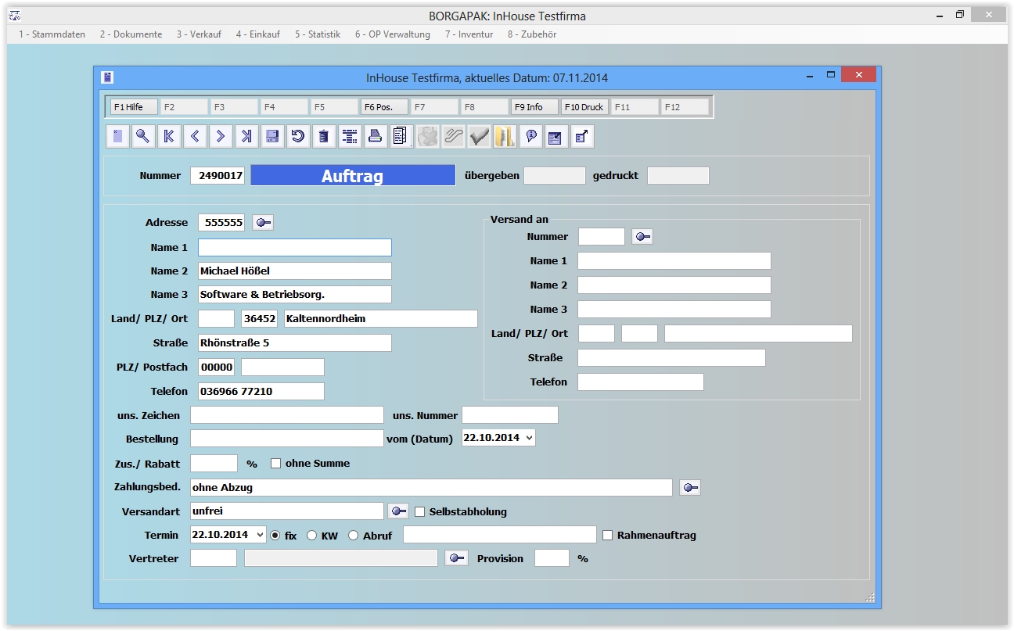Viewport: 1014px width, 631px height.
Task: Click the Auftrag document type banner
Action: coord(353,176)
